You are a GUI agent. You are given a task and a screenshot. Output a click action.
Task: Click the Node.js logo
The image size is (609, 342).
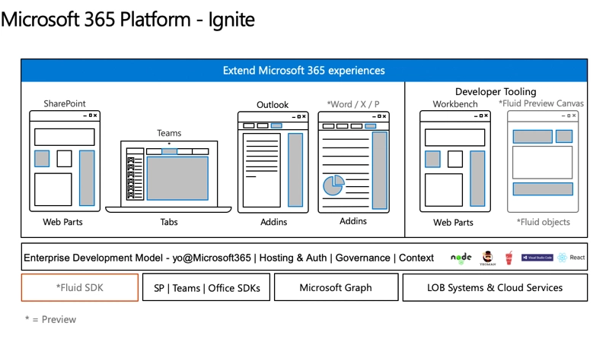pos(461,258)
